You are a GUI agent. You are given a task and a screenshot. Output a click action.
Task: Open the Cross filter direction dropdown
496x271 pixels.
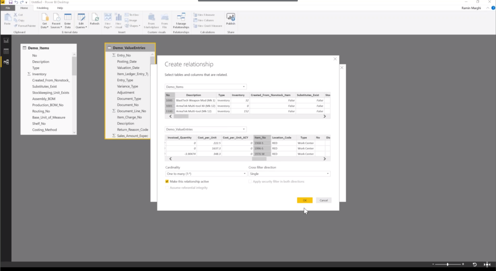[289, 174]
